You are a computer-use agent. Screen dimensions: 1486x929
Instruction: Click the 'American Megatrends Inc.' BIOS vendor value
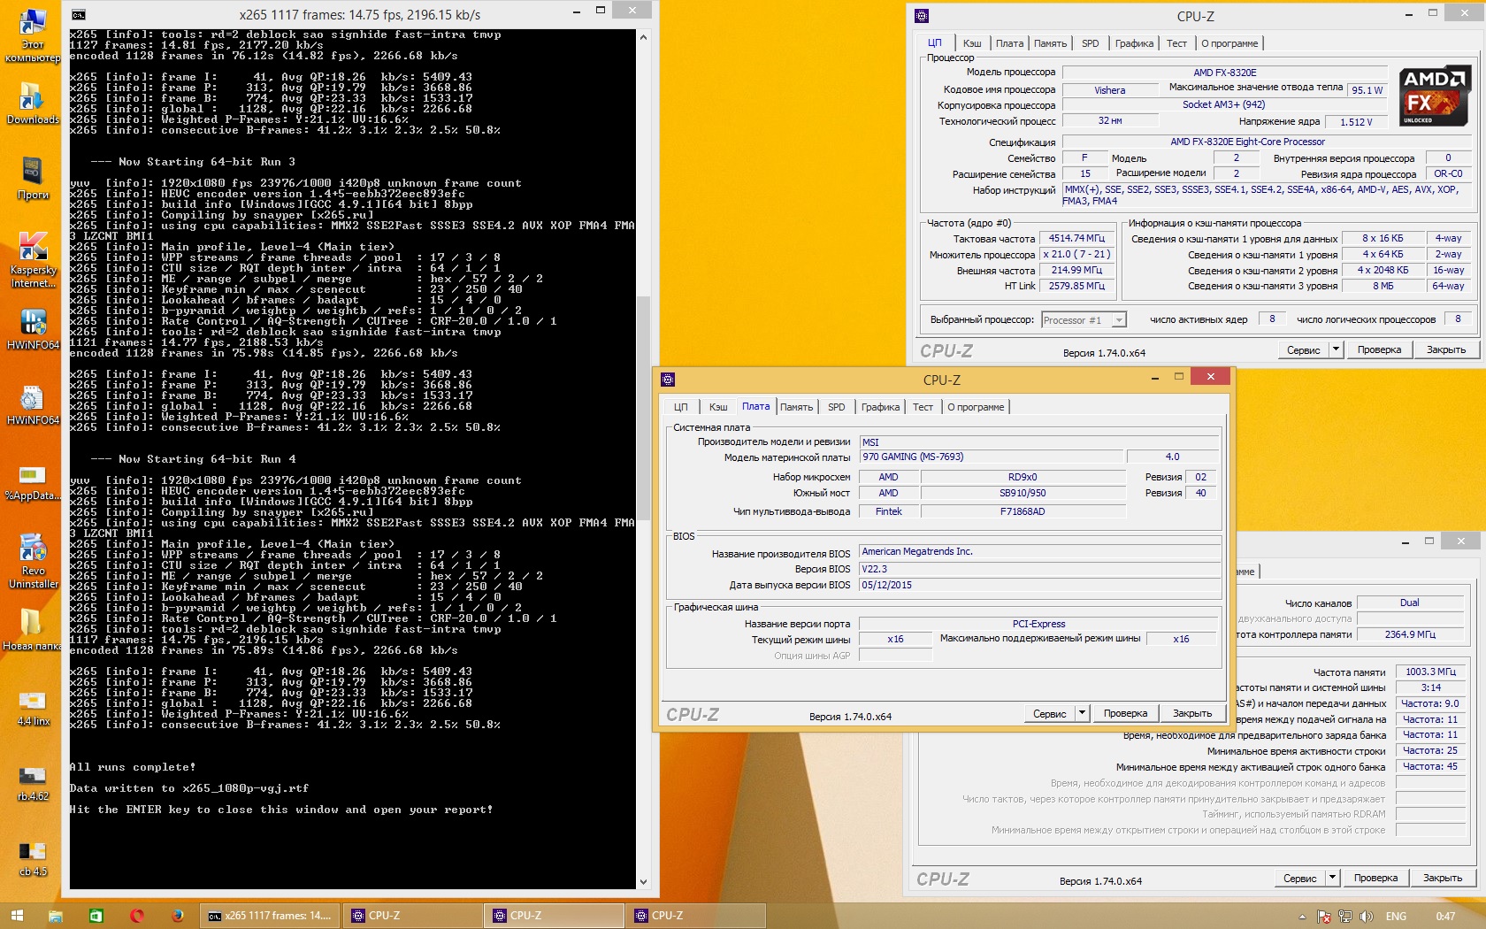(x=1039, y=551)
